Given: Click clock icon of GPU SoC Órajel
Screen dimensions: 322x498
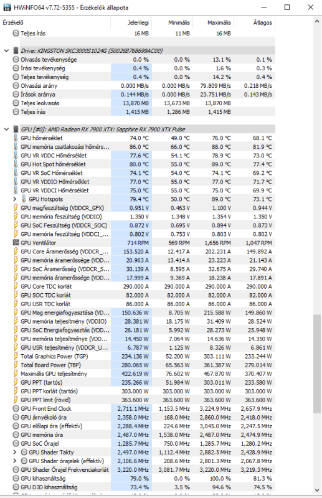Looking at the screenshot, I should point(16,444).
